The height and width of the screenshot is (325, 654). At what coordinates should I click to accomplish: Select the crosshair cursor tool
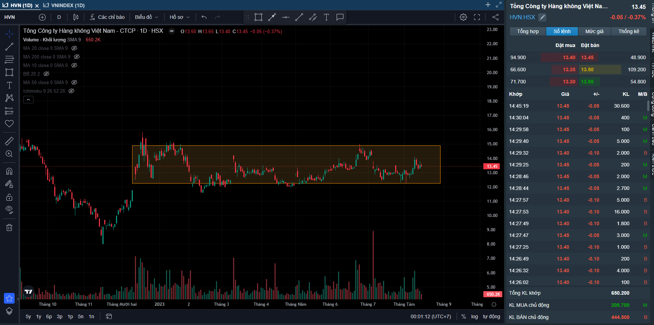click(x=9, y=34)
